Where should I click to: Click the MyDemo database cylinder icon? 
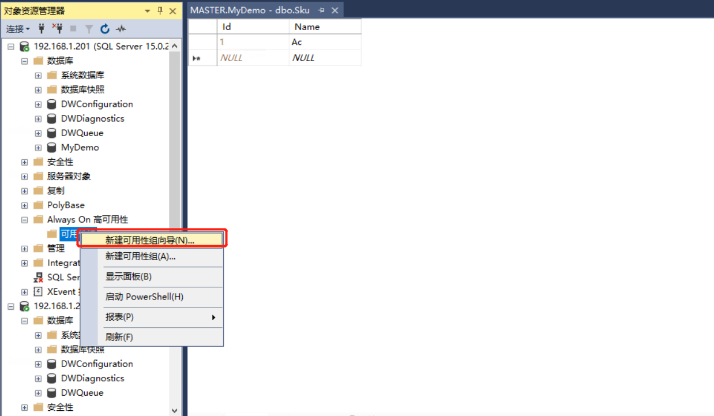tap(52, 147)
